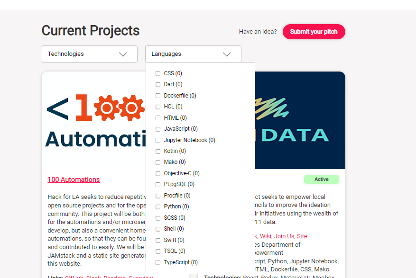Screen dimensions: 416x278
Task: Visit the Site link
Action: [x=302, y=236]
